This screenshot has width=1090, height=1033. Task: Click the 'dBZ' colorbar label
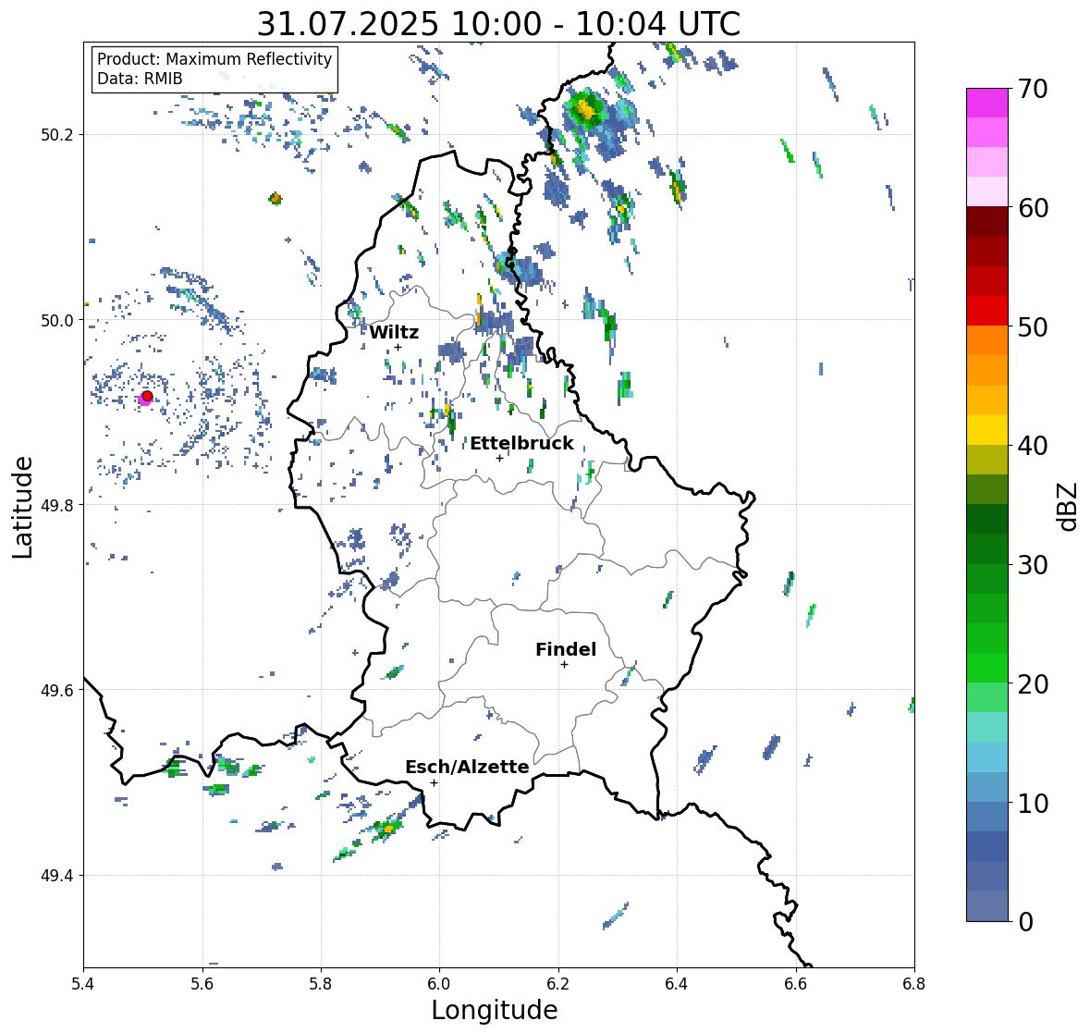tap(1068, 506)
